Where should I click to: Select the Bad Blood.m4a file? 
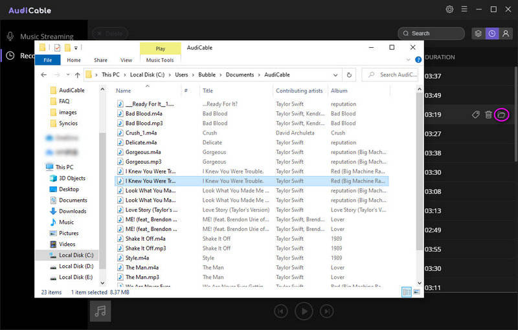pyautogui.click(x=144, y=113)
